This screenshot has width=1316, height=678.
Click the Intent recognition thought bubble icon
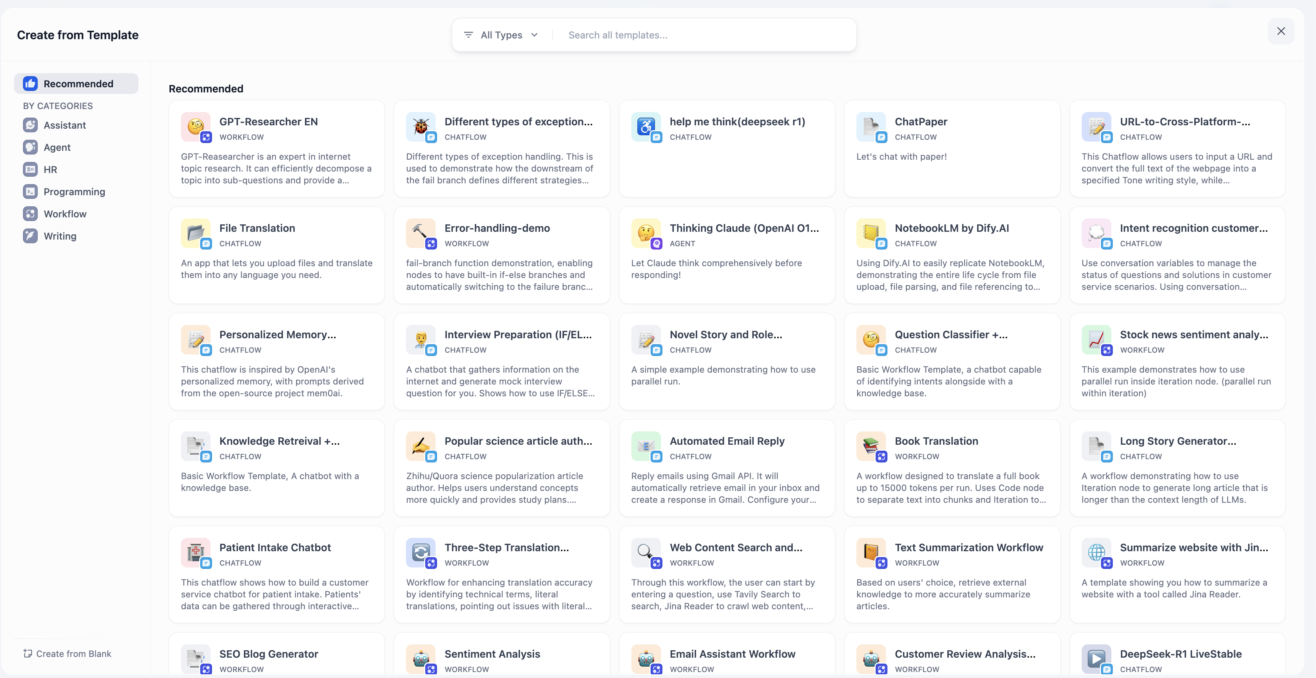(x=1096, y=233)
